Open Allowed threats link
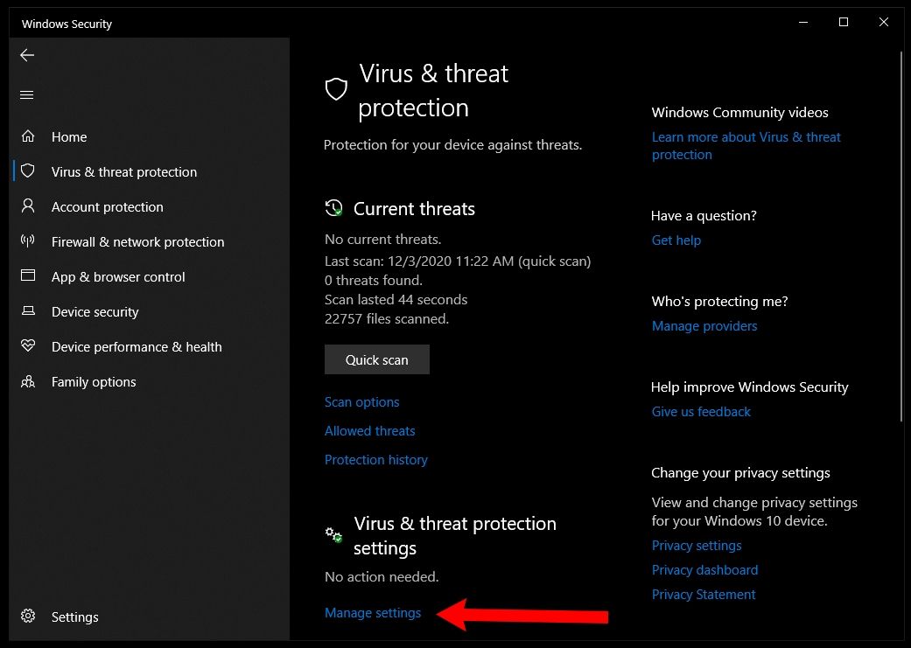 click(370, 431)
